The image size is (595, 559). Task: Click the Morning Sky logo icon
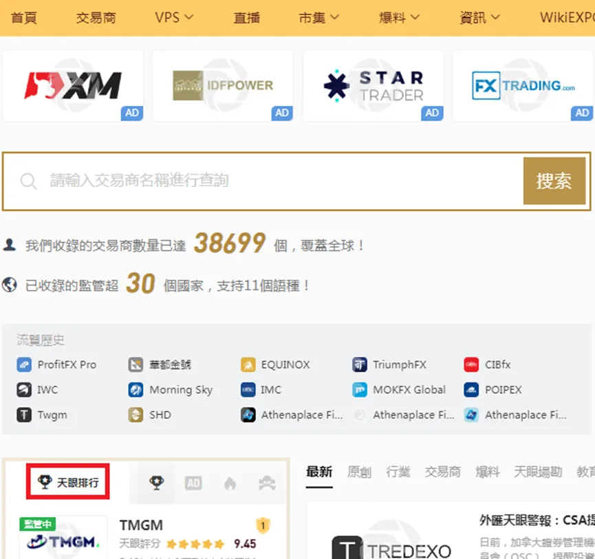click(x=136, y=389)
